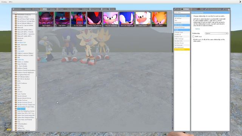242x136 pixels.
Task: Select Sonic the Hedgehog (Series) category
Action: [26, 111]
